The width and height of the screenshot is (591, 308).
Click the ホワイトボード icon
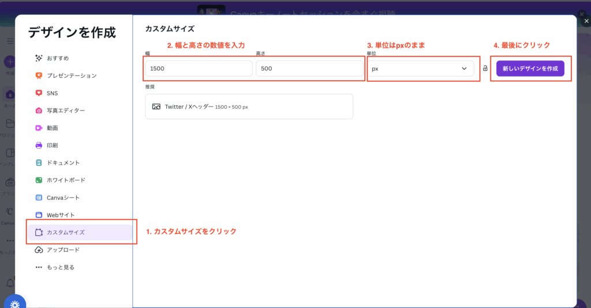(x=39, y=180)
